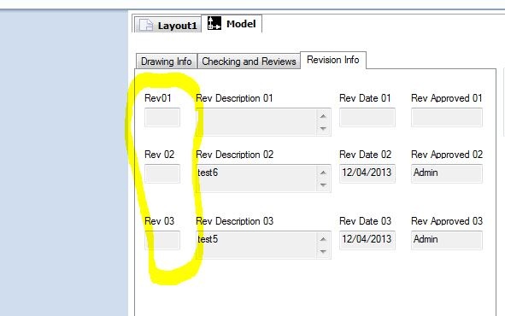The image size is (505, 316).
Task: Click the Rev Approved 01 label
Action: 447,98
